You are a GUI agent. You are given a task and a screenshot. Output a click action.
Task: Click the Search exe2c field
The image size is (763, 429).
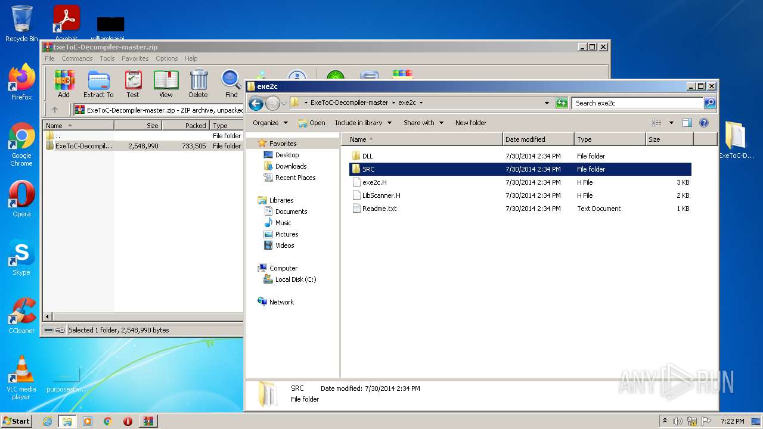pyautogui.click(x=637, y=103)
